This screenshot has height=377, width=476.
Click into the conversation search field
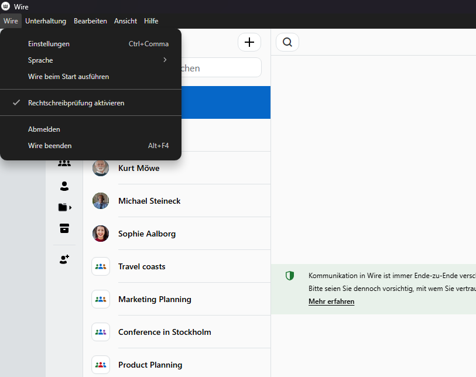pos(221,68)
